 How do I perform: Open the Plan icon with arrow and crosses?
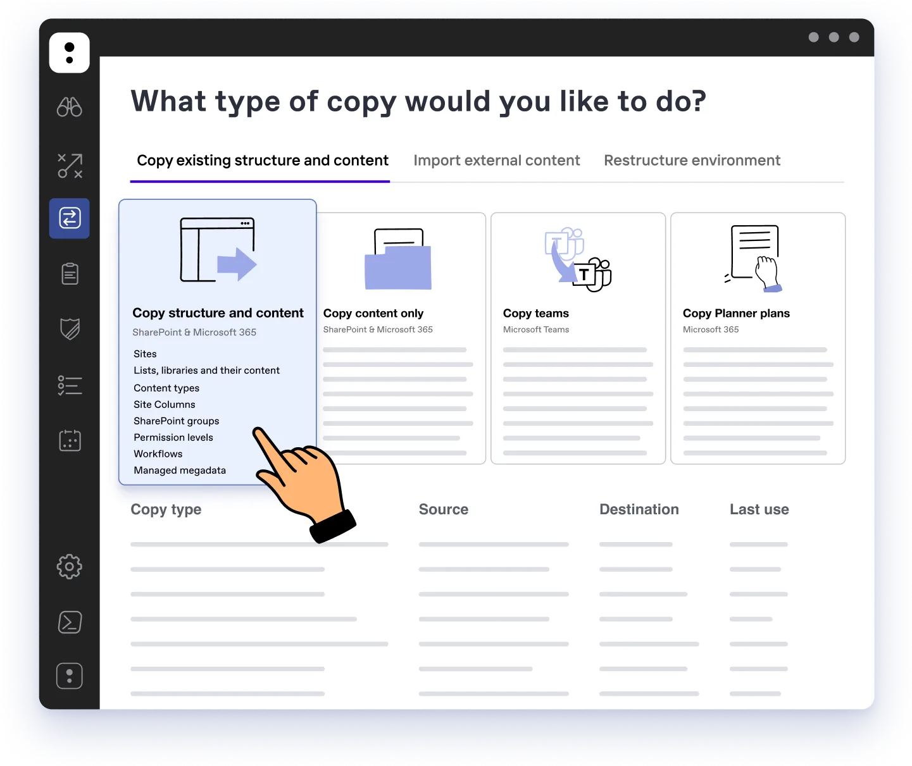70,166
